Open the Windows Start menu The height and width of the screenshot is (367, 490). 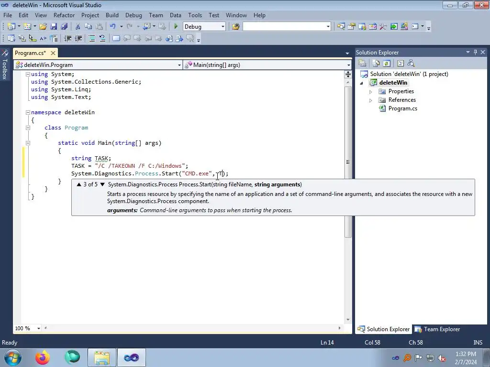click(x=13, y=357)
